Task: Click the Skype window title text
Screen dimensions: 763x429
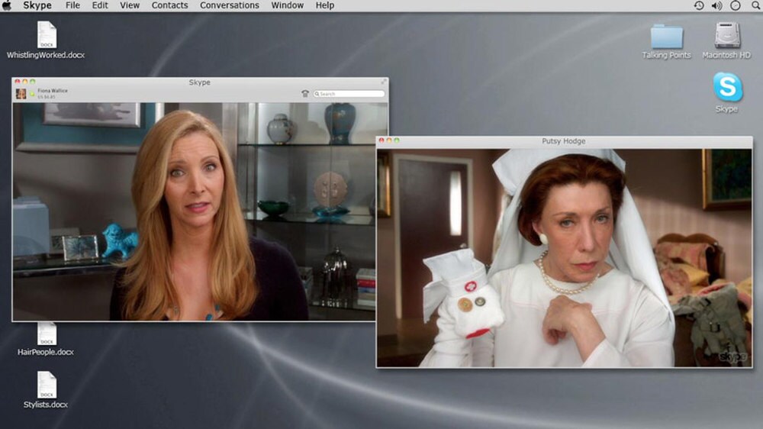Action: (199, 82)
